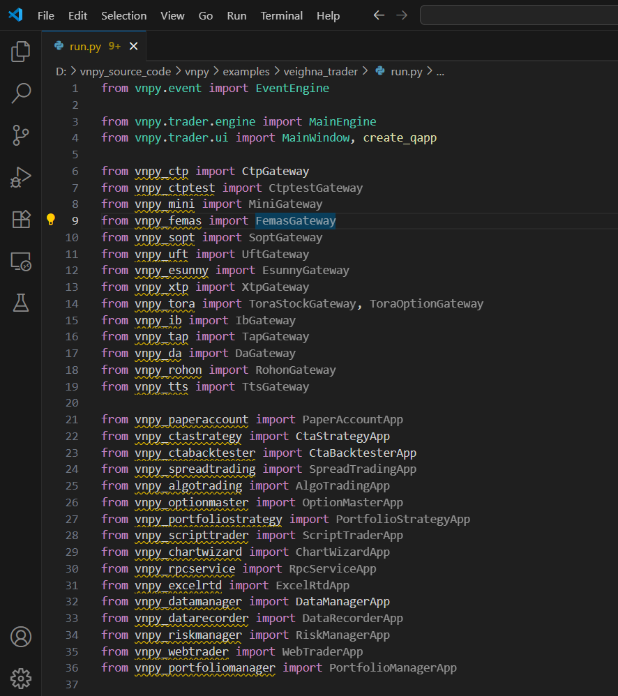618x696 pixels.
Task: Click the command center search box
Action: (x=518, y=15)
